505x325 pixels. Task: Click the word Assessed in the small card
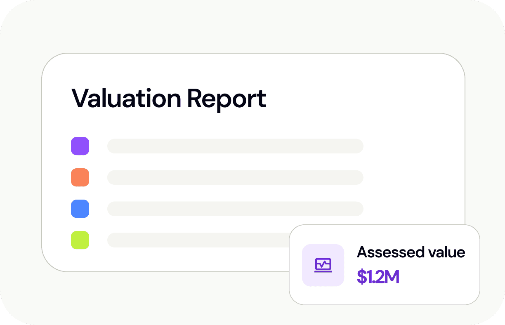coord(385,252)
